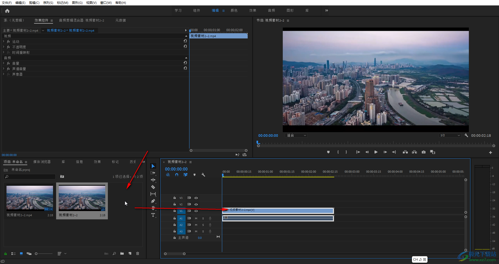Toggle nest sequence insert mode icon

[168, 175]
